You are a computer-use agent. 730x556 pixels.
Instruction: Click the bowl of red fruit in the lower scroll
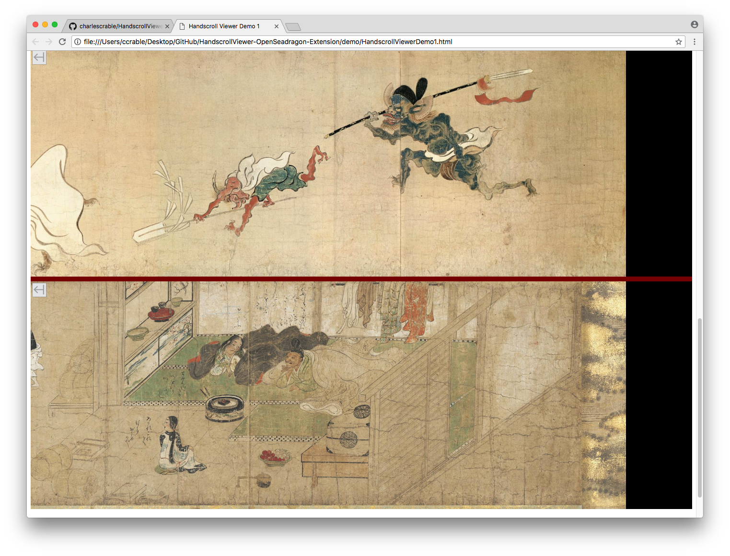[275, 457]
